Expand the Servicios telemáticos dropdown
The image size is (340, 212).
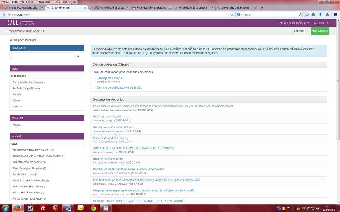[293, 23]
